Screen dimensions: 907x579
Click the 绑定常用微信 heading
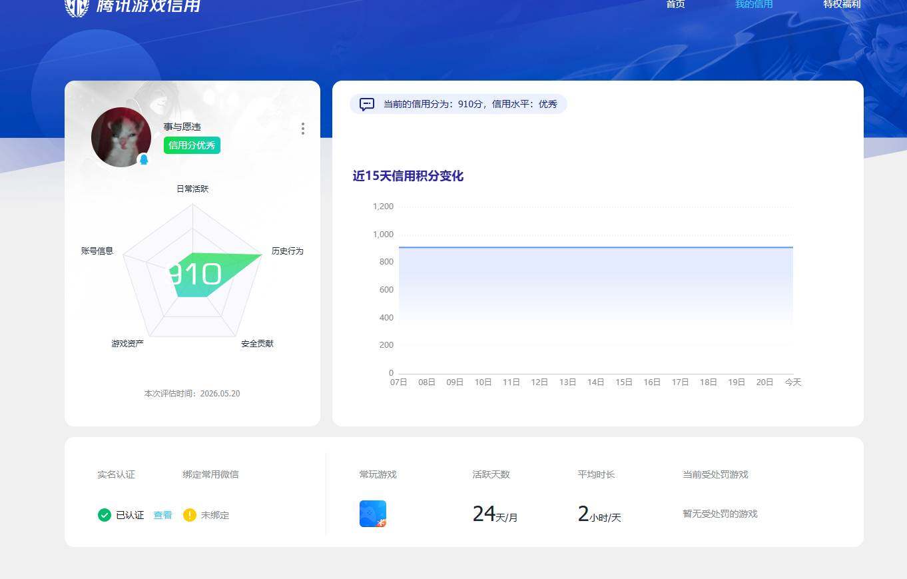click(210, 474)
